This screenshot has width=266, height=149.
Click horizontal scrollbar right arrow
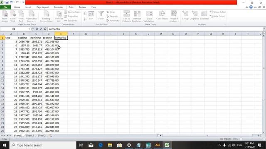[259, 135]
